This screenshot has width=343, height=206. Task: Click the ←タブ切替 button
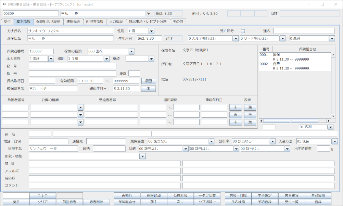(x=207, y=195)
